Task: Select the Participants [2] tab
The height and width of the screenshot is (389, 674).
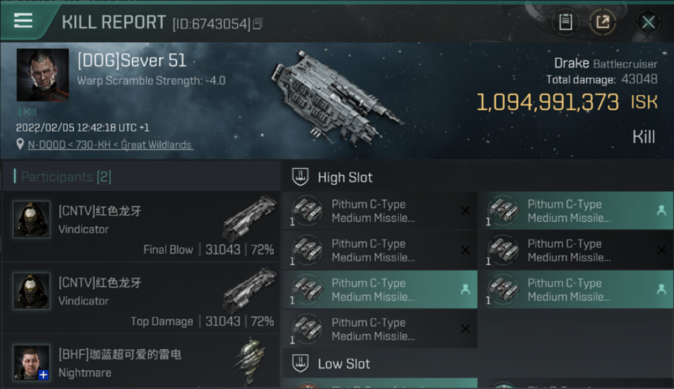Action: click(x=66, y=177)
